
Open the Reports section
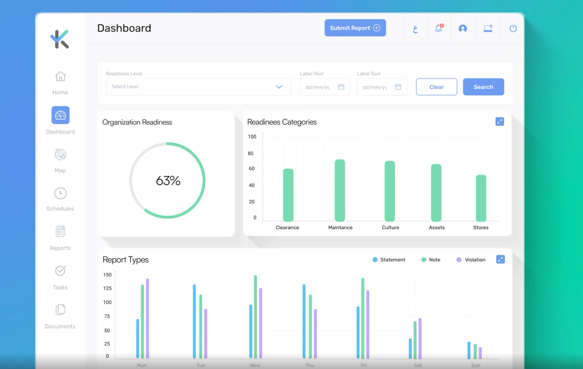[x=60, y=236]
